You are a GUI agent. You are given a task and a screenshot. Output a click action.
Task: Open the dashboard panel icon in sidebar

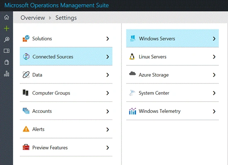[7, 51]
